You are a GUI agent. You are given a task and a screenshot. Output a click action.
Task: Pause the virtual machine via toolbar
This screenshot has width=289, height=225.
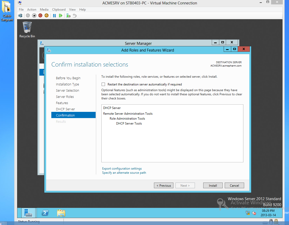point(54,16)
